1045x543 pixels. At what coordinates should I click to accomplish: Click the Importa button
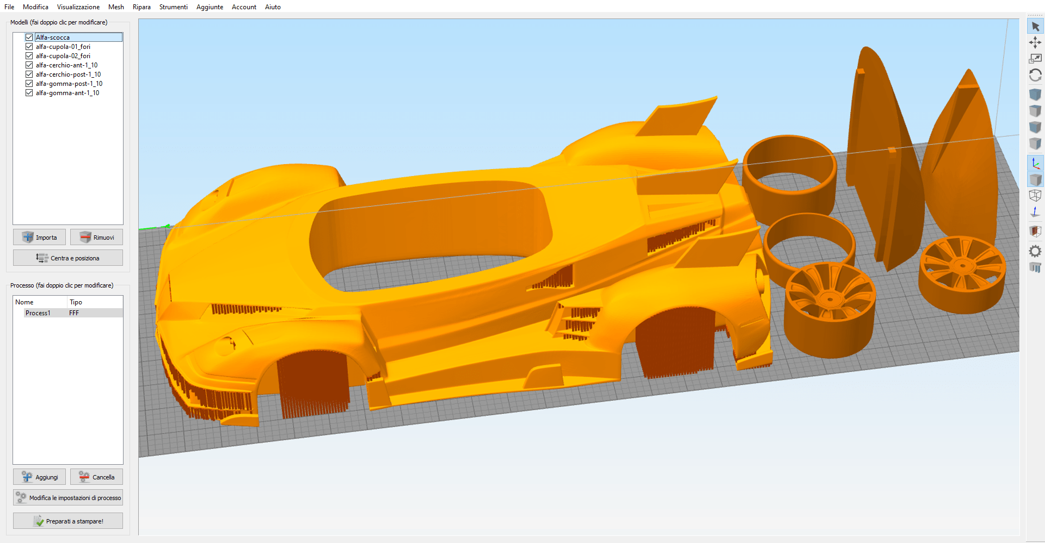click(40, 238)
